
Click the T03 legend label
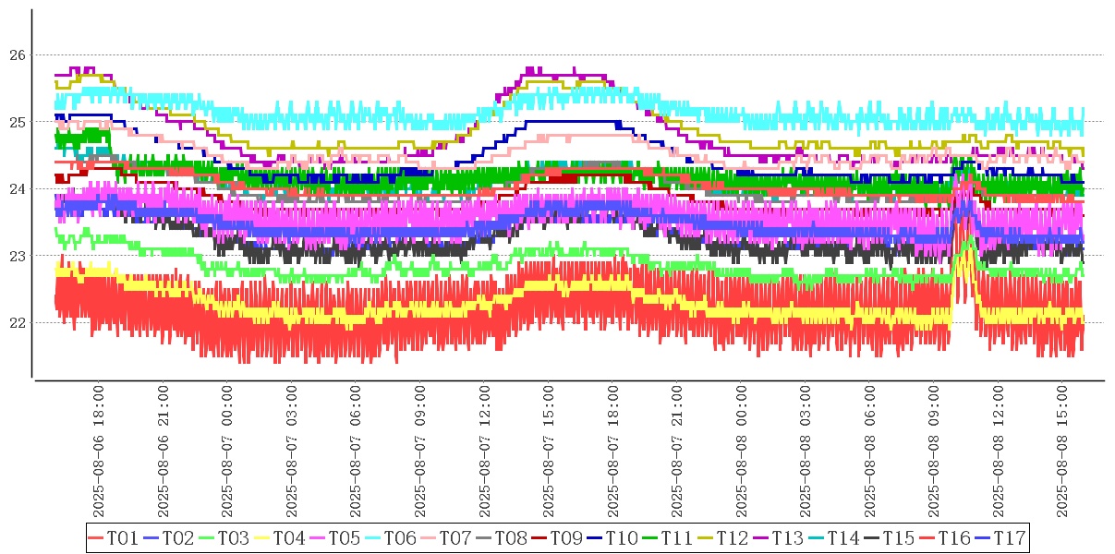(233, 538)
